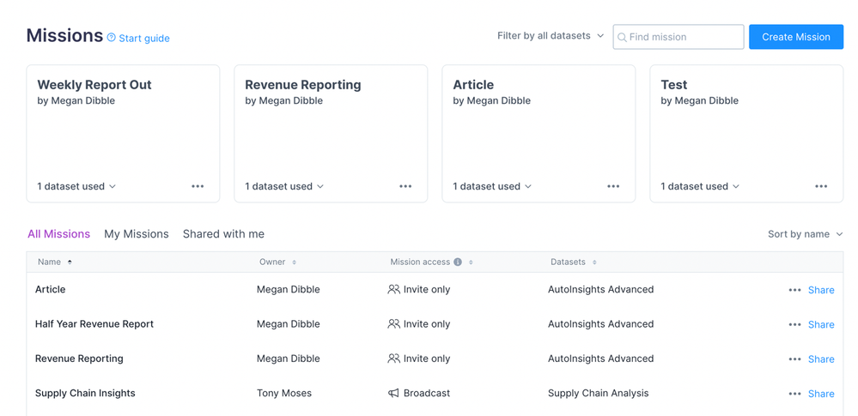Screen dimensions: 858x416
Task: Sort table by Name column arrow
Action: [x=70, y=262]
